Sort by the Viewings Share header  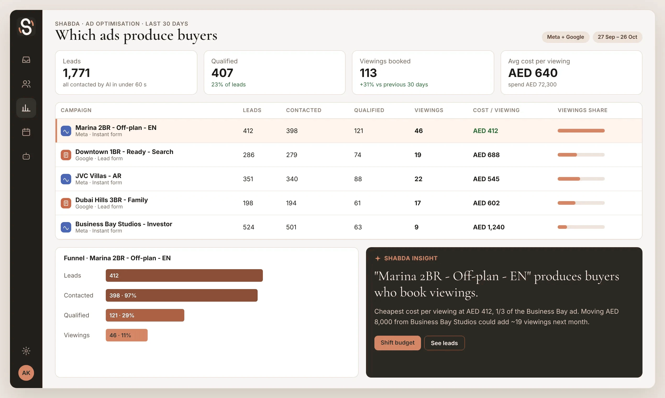click(x=583, y=110)
